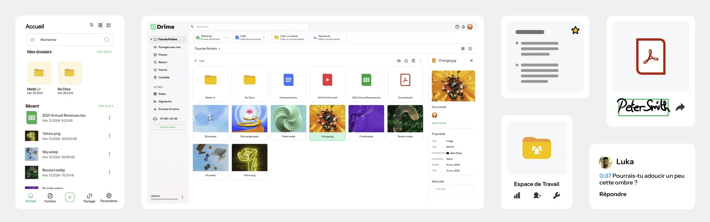Open Partagés avec moi in sidebar
Image resolution: width=710 pixels, height=222 pixels.
click(x=167, y=47)
